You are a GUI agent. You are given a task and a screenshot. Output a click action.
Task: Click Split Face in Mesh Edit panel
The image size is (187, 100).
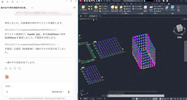[x=127, y=6]
